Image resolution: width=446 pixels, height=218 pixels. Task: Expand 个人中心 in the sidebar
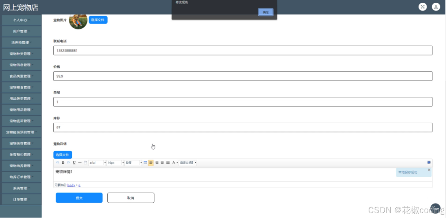pyautogui.click(x=22, y=20)
